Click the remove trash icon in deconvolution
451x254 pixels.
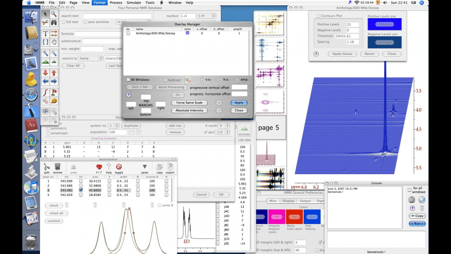click(x=57, y=167)
